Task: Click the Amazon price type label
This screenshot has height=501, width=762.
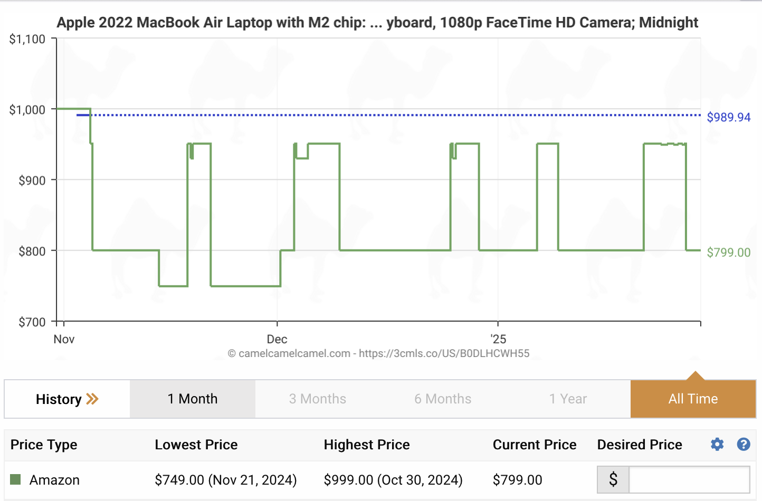Action: click(x=54, y=480)
